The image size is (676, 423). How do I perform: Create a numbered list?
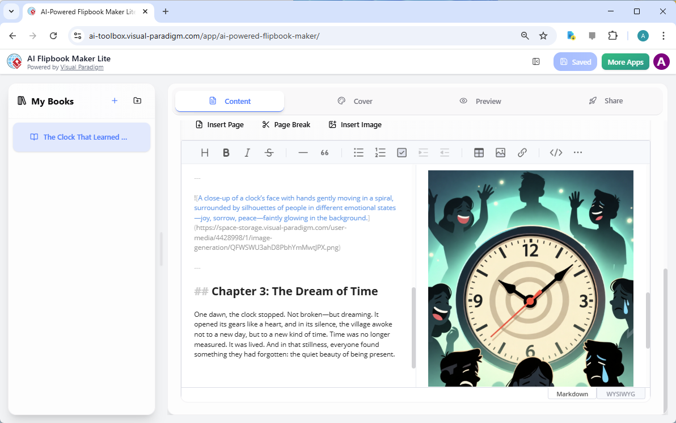380,152
